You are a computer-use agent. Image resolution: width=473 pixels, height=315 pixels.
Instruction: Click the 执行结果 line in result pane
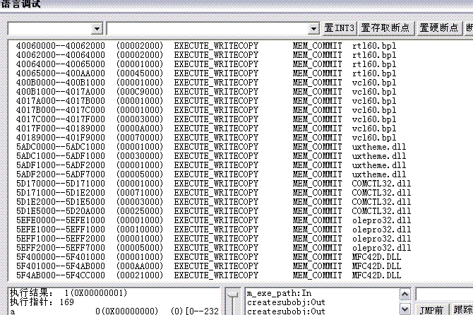coord(68,293)
